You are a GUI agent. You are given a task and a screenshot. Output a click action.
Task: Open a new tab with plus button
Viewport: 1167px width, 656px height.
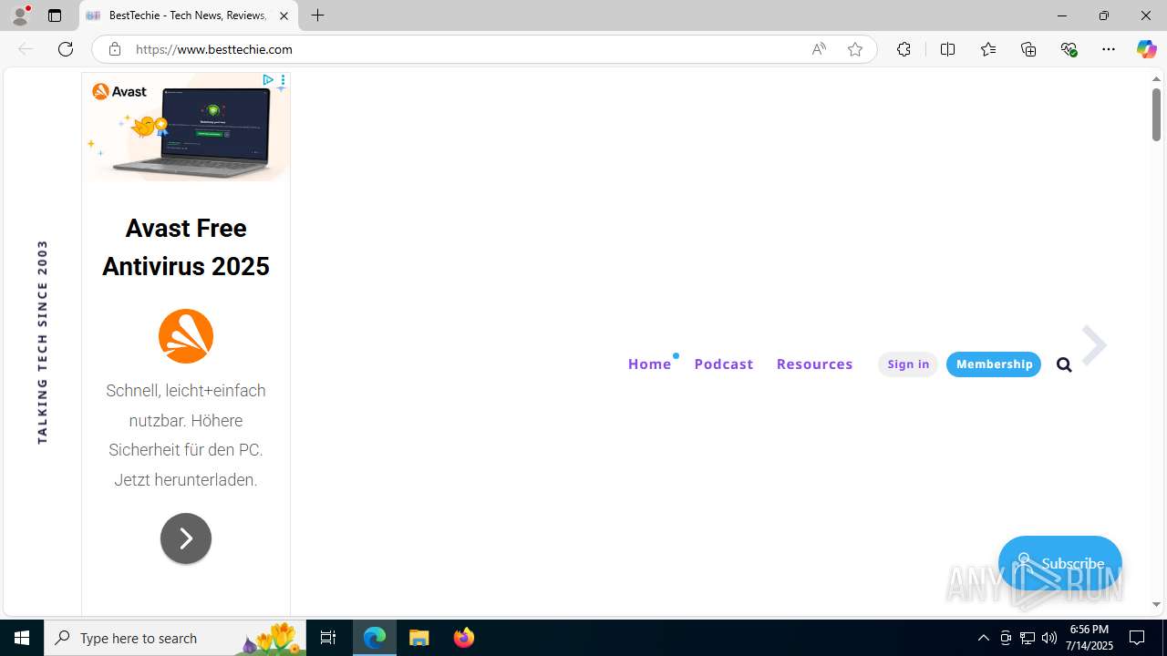click(317, 15)
